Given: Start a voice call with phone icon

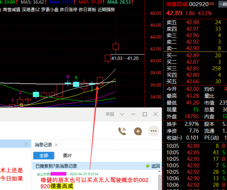Looking at the screenshot, I should 122,131.
